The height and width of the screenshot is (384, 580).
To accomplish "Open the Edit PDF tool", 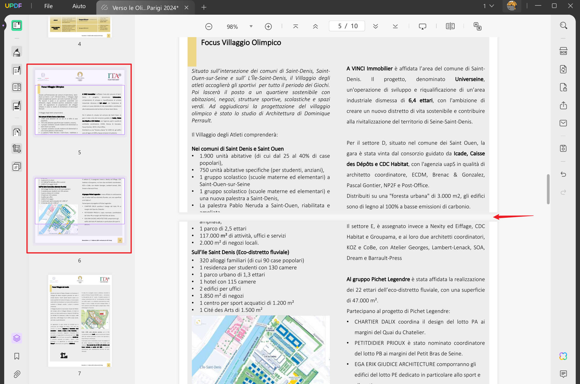I will 17,70.
